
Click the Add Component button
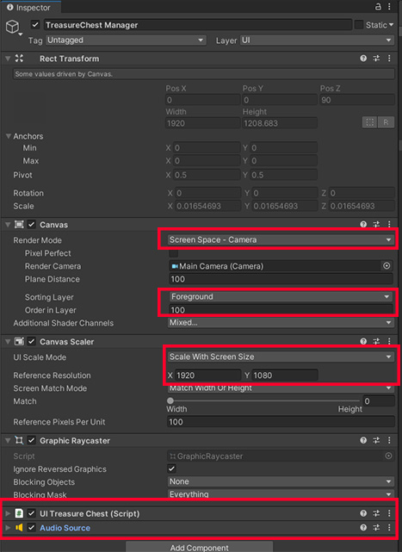[199, 547]
